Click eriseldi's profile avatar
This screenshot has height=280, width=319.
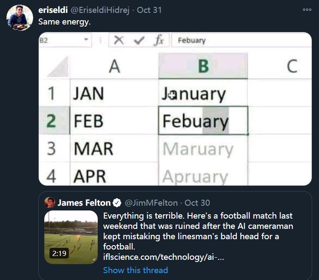20,18
